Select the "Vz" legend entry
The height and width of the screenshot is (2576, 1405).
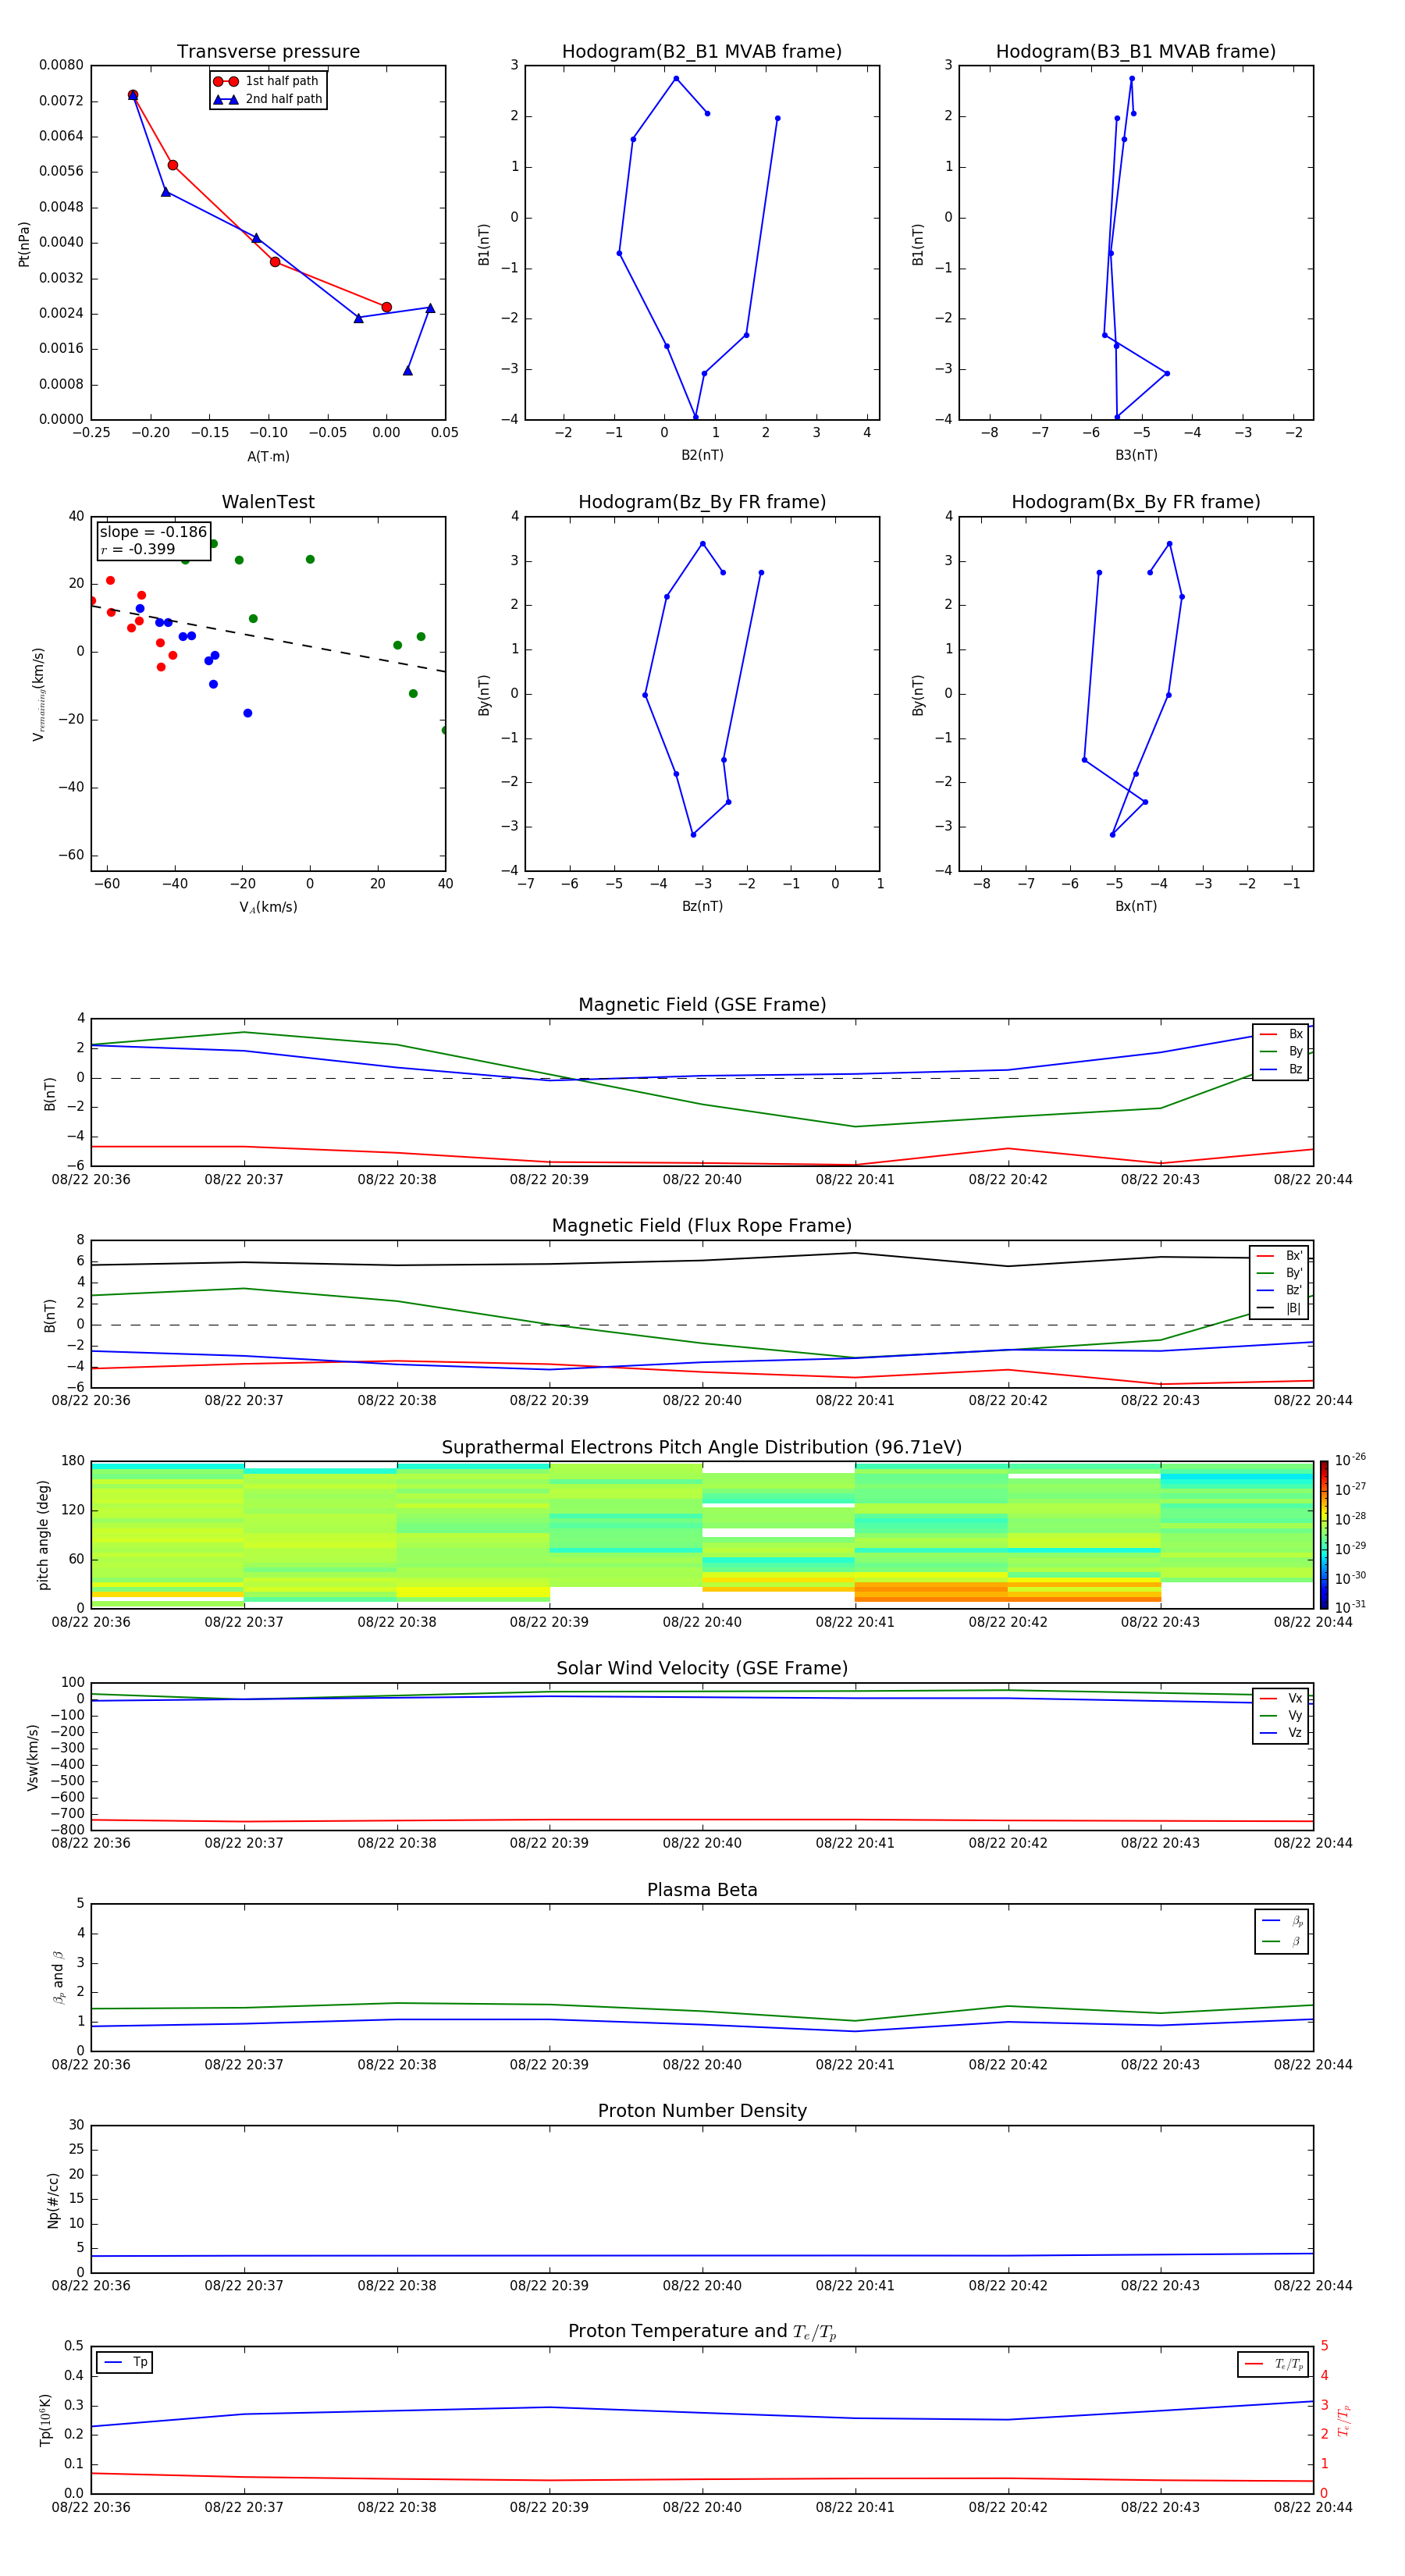(x=1281, y=1733)
